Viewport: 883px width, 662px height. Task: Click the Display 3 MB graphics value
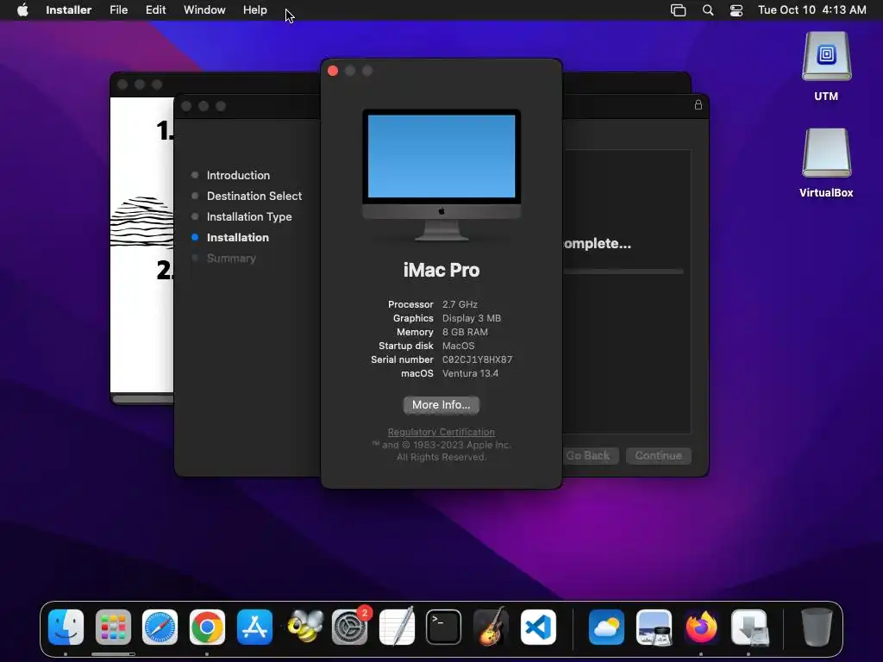click(472, 318)
